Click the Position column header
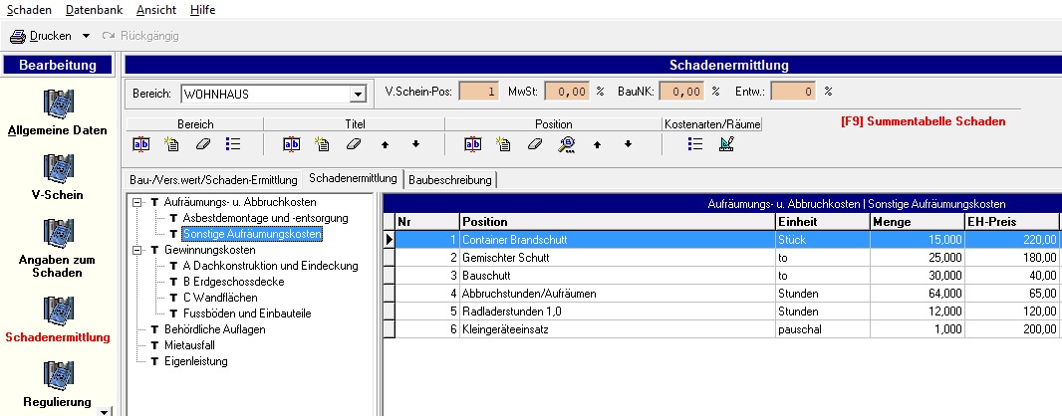This screenshot has height=416, width=1062. click(617, 221)
